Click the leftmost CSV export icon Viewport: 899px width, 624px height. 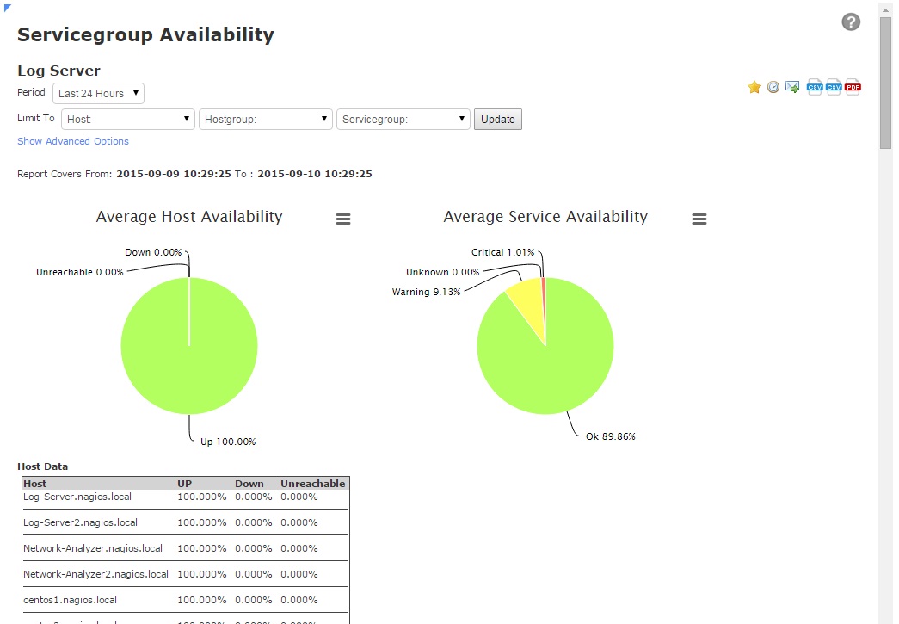(x=815, y=87)
